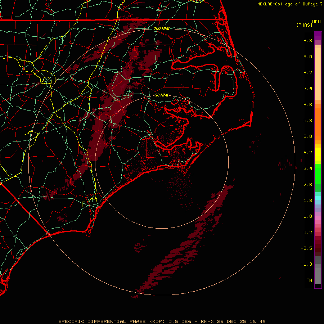Select the 8.2 scale value
The image size is (324, 324).
coord(308,72)
